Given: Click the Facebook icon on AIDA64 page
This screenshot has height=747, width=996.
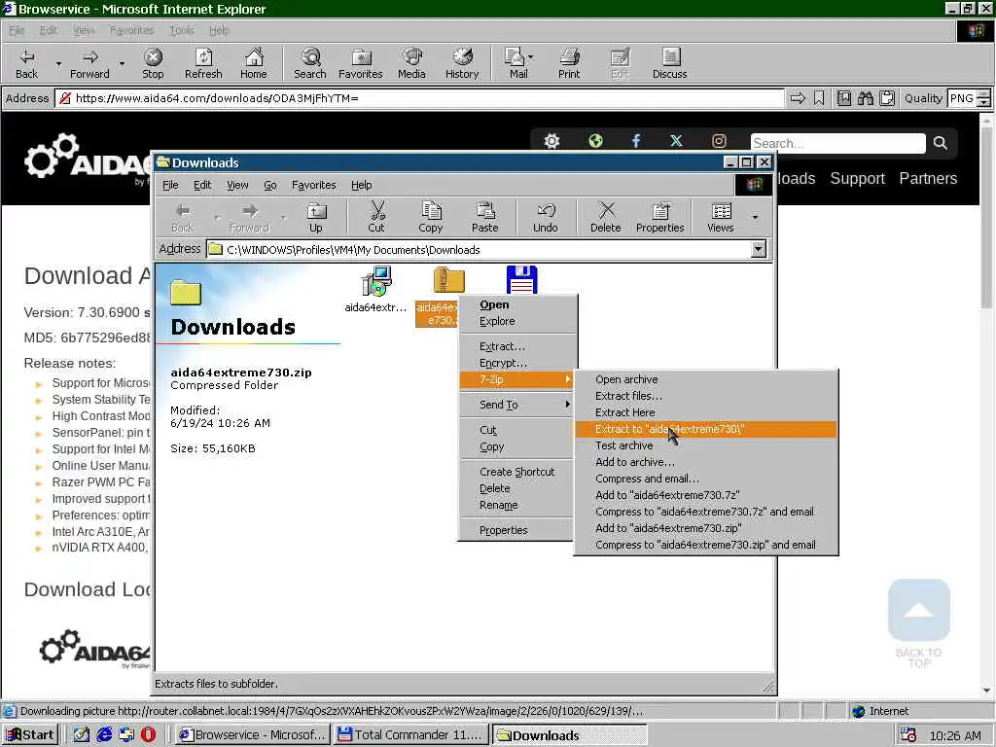Looking at the screenshot, I should coord(636,141).
